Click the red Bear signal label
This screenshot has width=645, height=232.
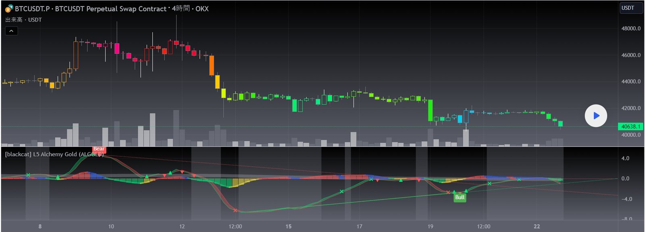point(99,149)
